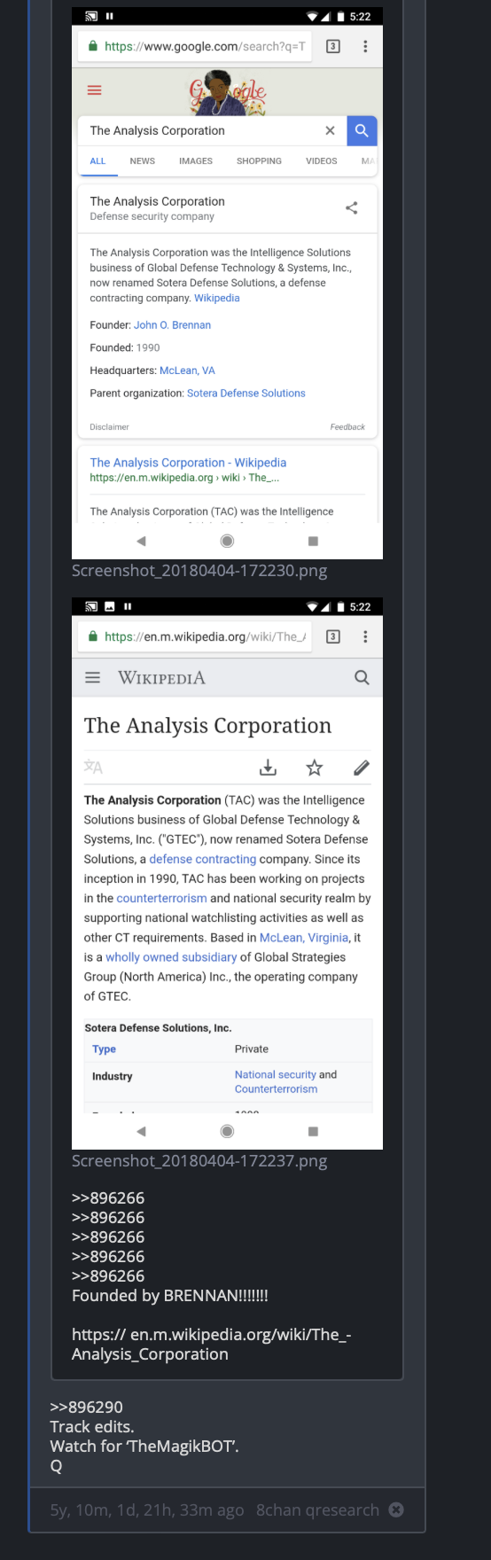This screenshot has height=1560, width=491.
Task: Open the Wikipedia hamburger menu
Action: pyautogui.click(x=92, y=677)
